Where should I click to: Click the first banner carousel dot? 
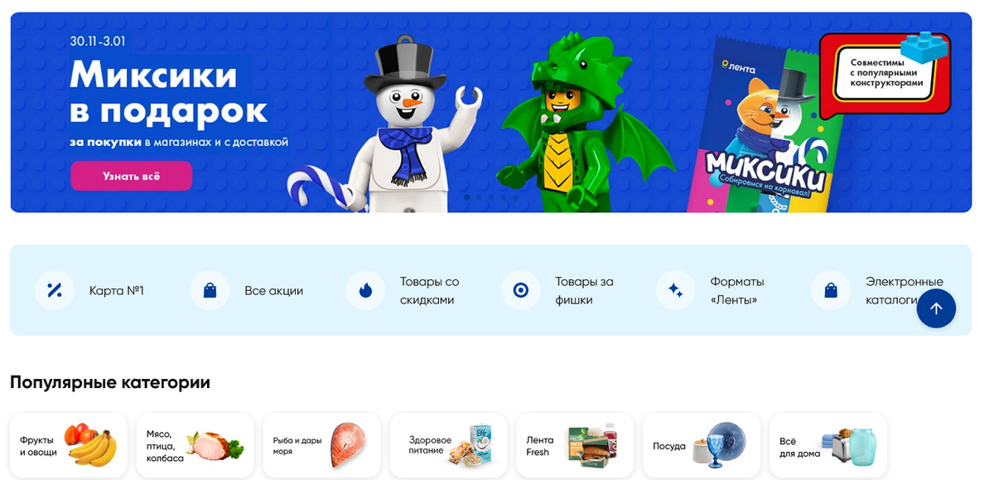467,197
